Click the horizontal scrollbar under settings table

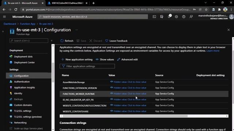point(125,116)
